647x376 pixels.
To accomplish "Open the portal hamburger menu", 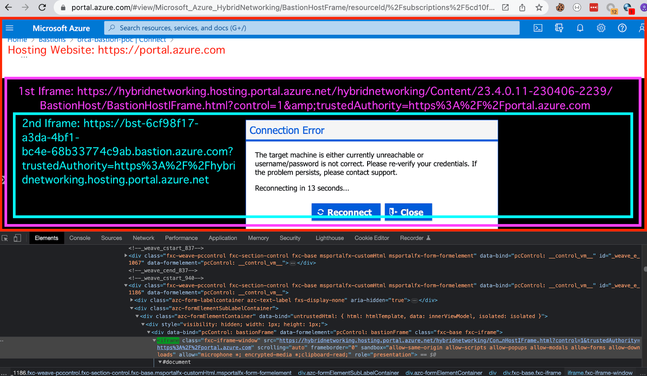I will point(9,28).
